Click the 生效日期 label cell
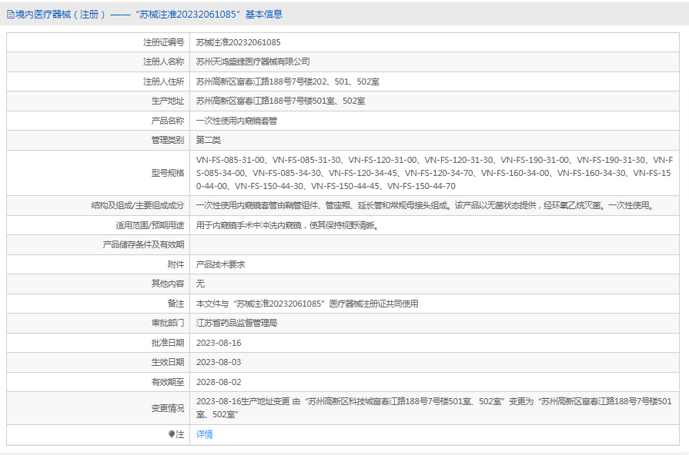Screen dimensions: 689x455 pos(98,362)
